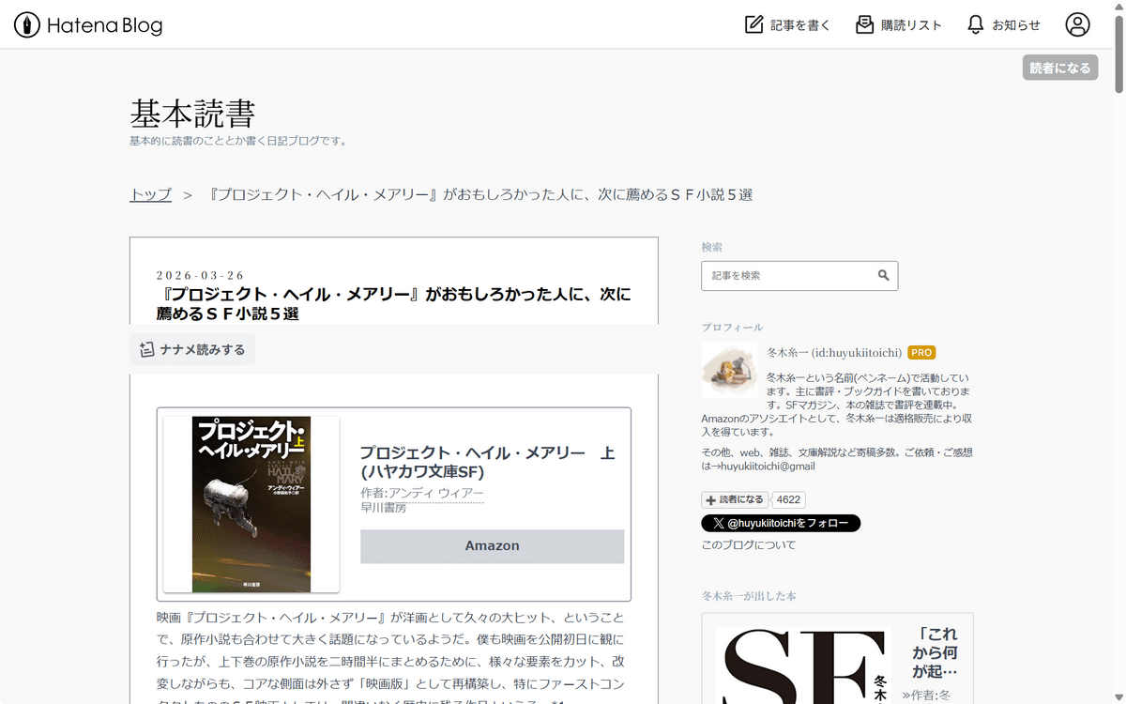Open the 記事を書く write-article icon

coord(754,25)
